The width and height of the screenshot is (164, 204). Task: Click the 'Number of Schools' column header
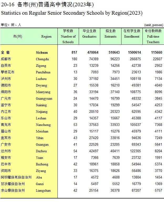(68, 37)
